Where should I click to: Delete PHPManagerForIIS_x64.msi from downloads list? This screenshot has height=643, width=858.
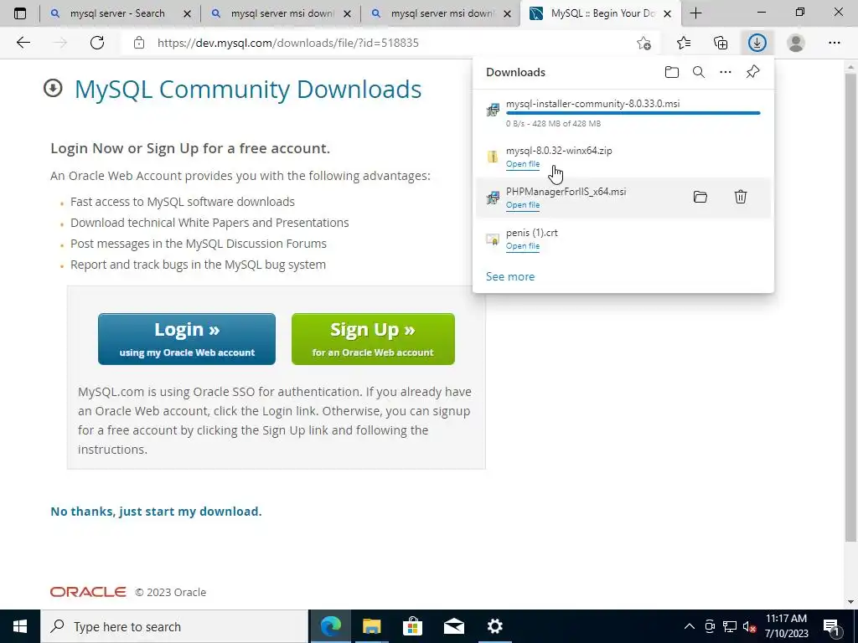point(741,197)
